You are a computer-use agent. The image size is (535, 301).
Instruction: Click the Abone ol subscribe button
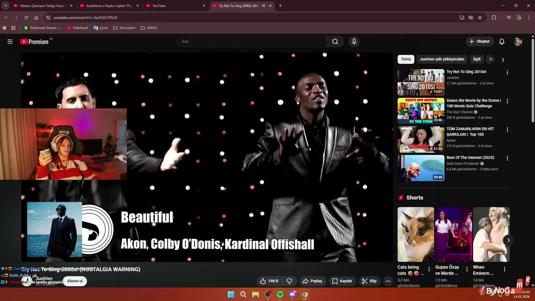(75, 281)
